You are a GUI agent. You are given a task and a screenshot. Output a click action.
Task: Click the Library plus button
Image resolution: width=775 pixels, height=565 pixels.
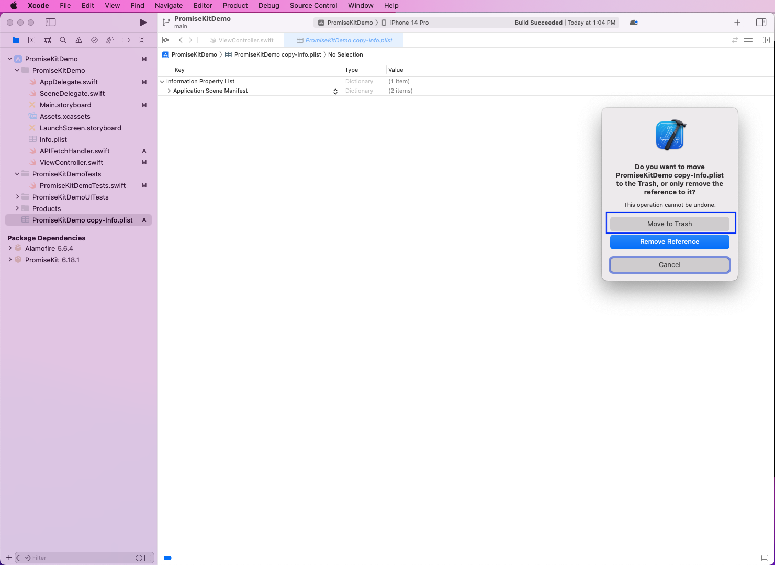pyautogui.click(x=737, y=23)
